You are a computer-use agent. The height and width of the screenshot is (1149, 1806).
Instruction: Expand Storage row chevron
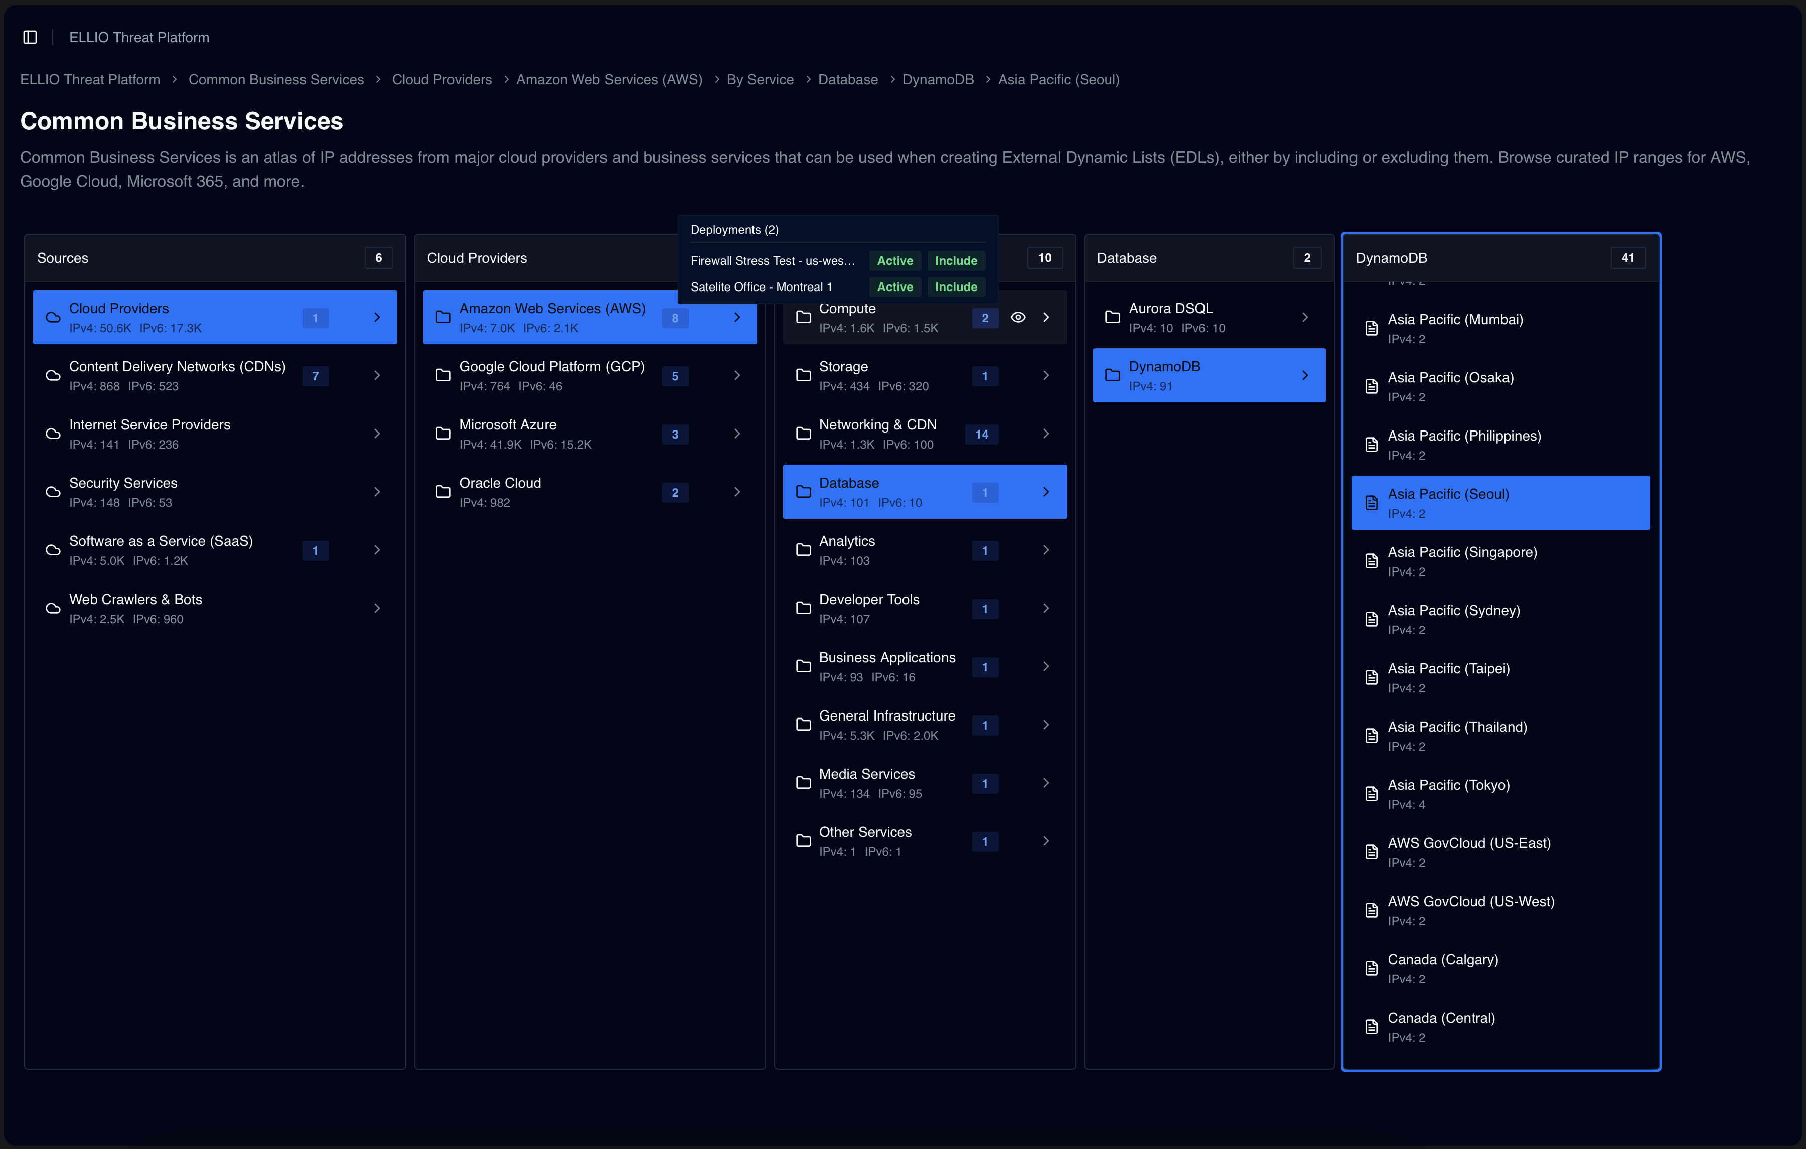click(x=1046, y=376)
